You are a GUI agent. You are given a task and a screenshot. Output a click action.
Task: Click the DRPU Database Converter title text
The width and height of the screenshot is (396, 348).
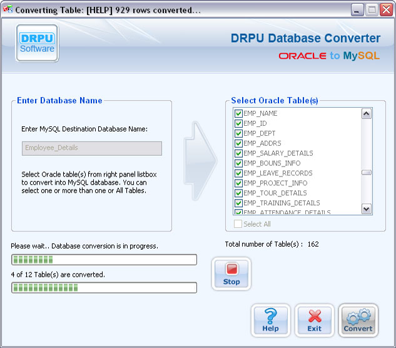coord(305,38)
